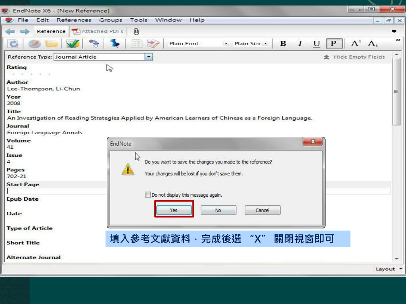
Task: Click the Volume value 41
Action: pyautogui.click(x=10, y=147)
